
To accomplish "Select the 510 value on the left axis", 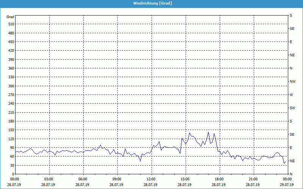I will [11, 24].
